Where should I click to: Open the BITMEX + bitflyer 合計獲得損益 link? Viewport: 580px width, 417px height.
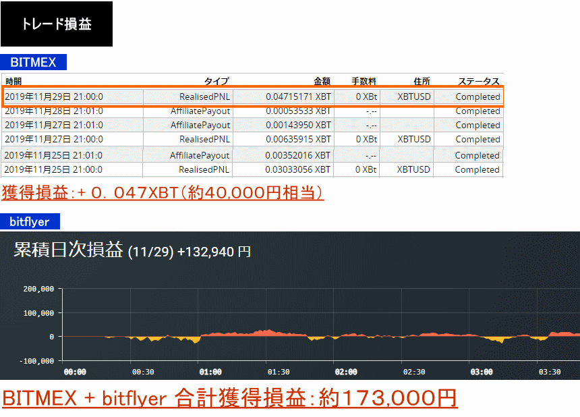pyautogui.click(x=229, y=398)
